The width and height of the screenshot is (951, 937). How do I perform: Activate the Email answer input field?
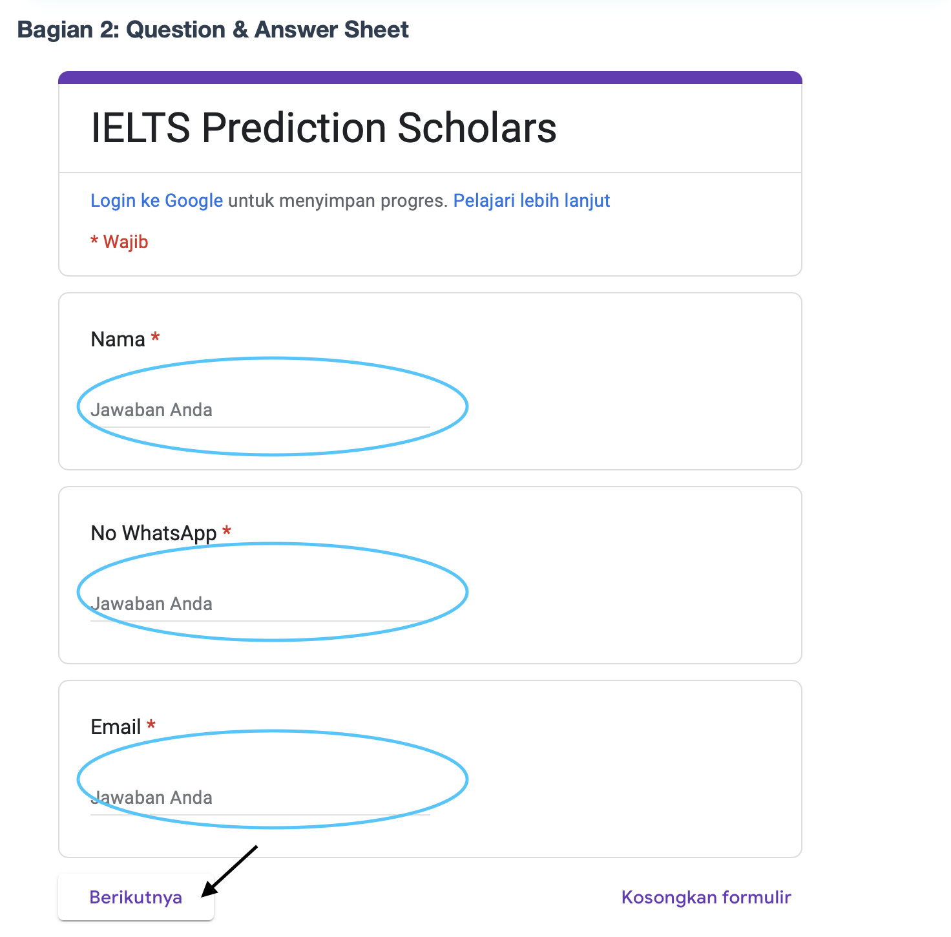click(x=260, y=797)
